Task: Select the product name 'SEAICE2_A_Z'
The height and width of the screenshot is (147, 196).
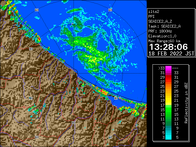Action: [160, 21]
